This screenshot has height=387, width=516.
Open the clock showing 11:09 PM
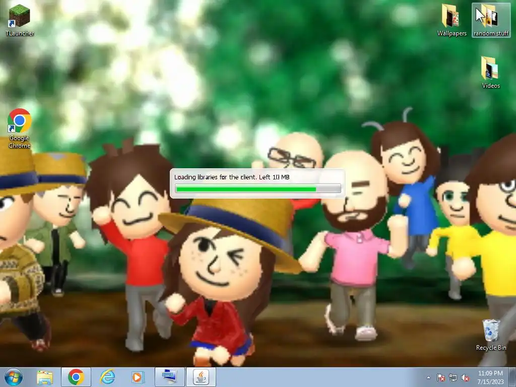490,377
